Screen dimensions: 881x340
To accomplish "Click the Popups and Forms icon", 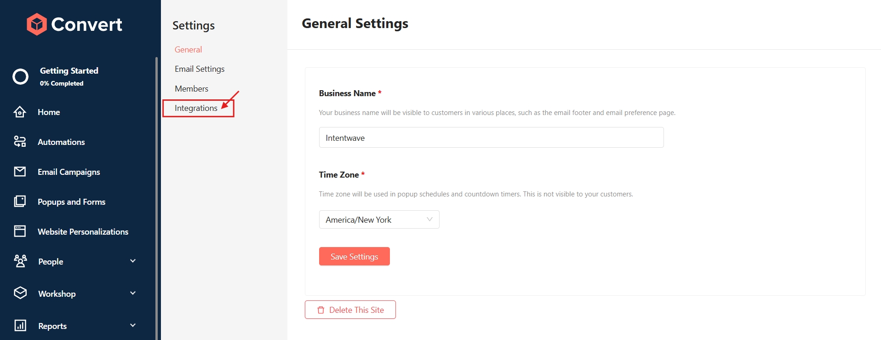I will point(20,202).
